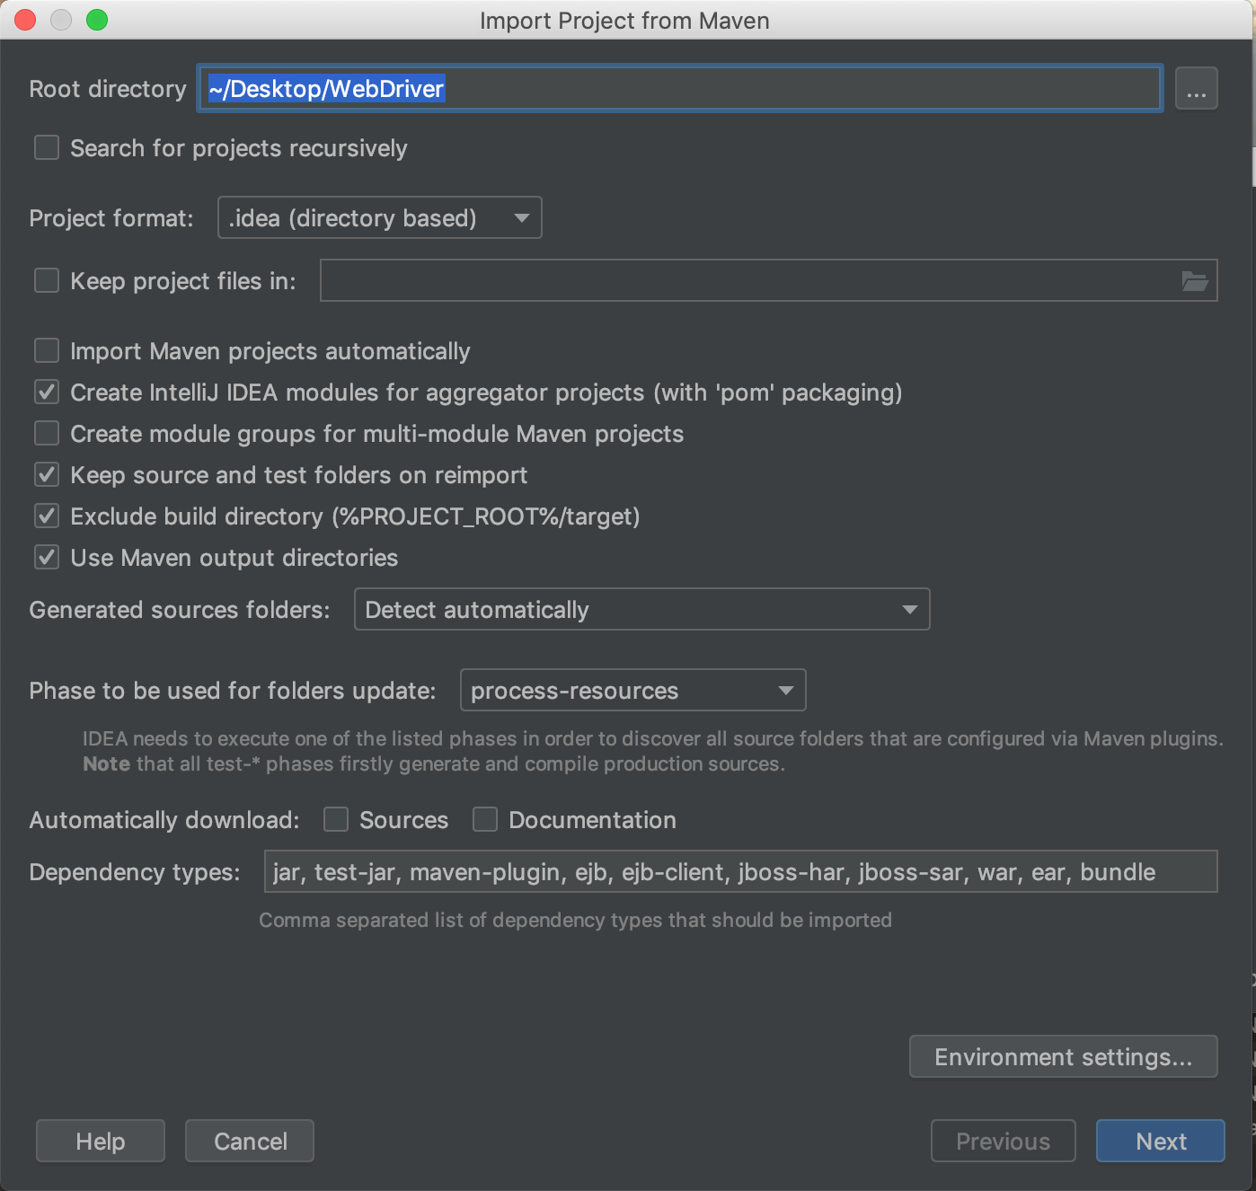Screen dimensions: 1256x1191
Task: Click the Next button
Action: (1160, 1141)
